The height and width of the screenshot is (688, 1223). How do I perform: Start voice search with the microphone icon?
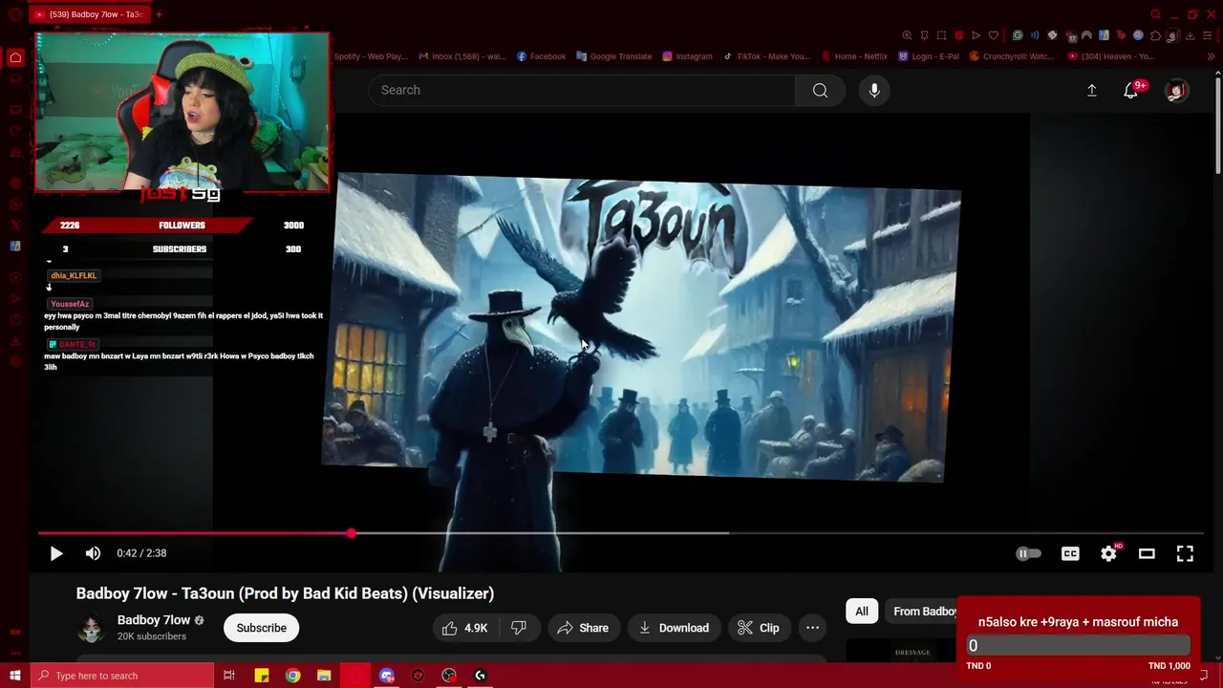pos(874,90)
